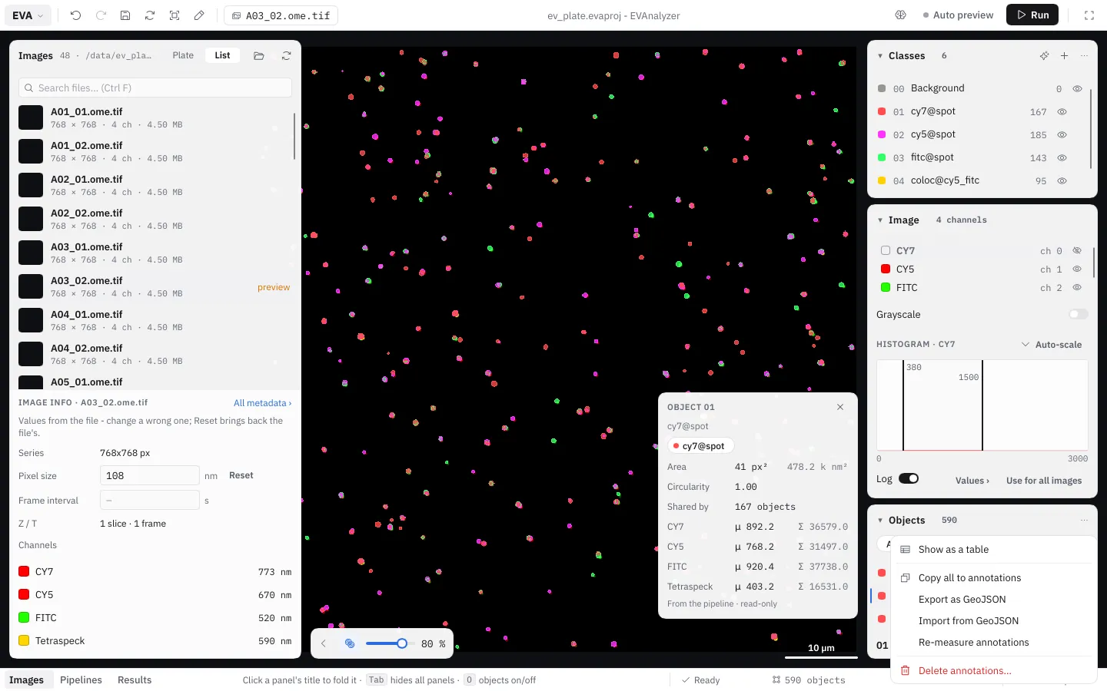Select Show as a table
The image size is (1107, 691).
point(993,549)
